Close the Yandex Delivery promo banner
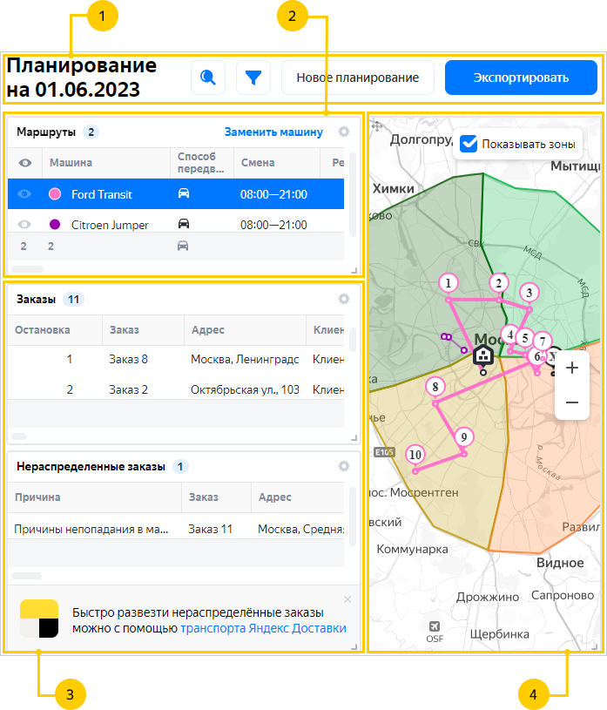The image size is (607, 710). [347, 599]
